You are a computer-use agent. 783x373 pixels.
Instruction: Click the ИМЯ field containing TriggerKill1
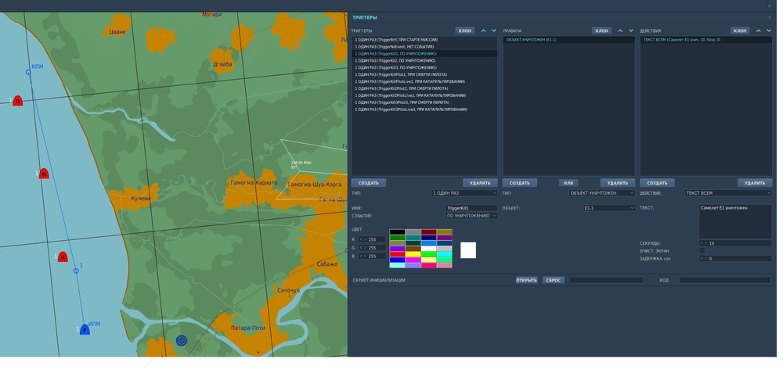click(471, 208)
